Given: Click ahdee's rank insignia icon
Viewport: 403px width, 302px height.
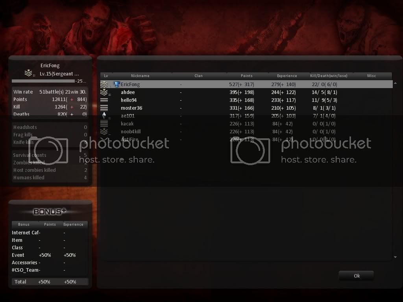Looking at the screenshot, I should (x=104, y=92).
